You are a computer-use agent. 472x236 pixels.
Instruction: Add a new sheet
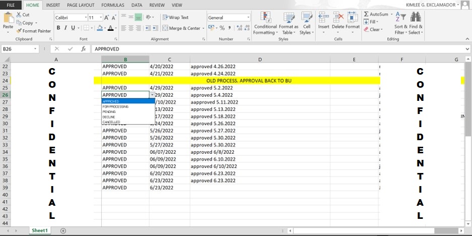tap(63, 231)
